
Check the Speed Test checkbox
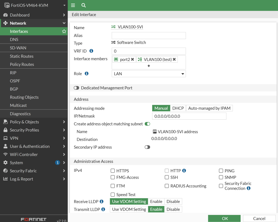click(113, 194)
